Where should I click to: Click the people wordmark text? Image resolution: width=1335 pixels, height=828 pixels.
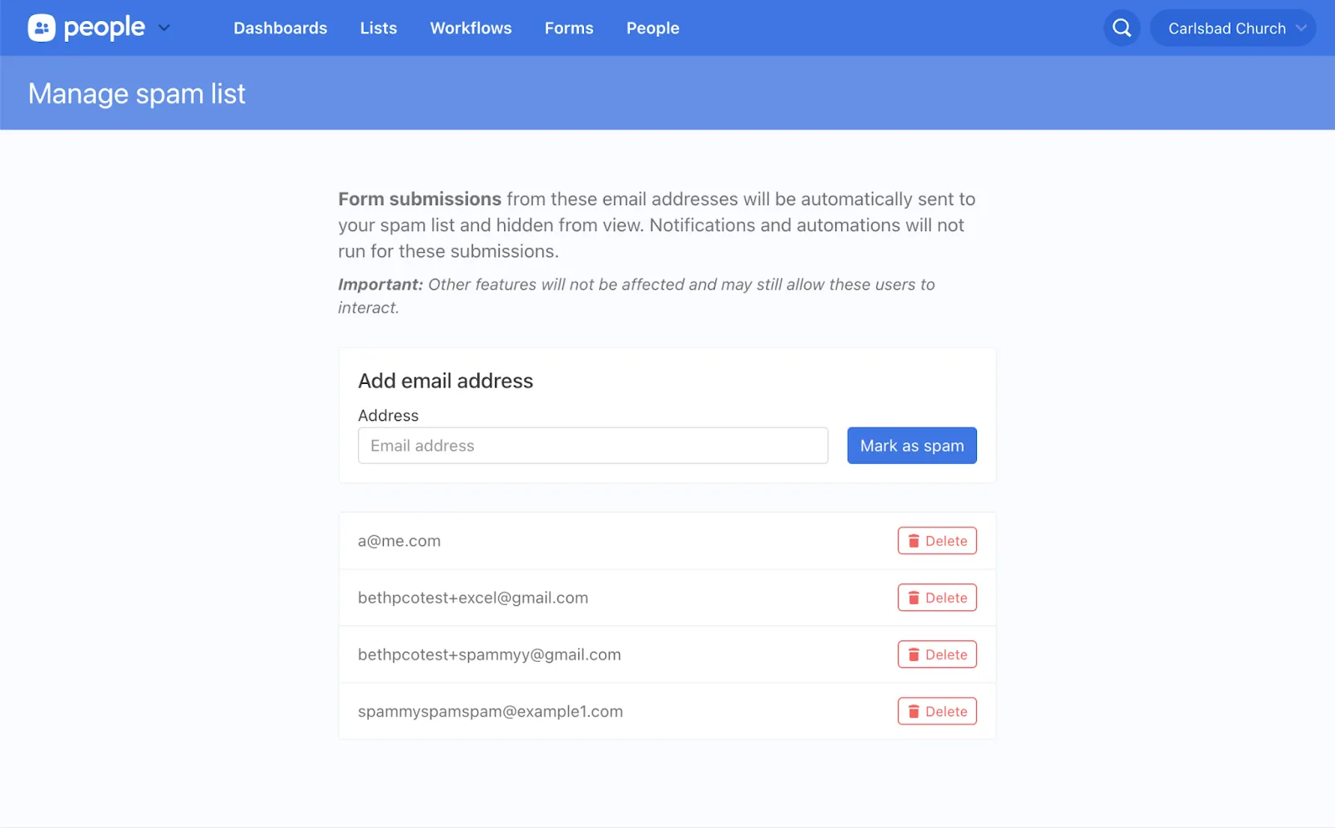pyautogui.click(x=104, y=28)
